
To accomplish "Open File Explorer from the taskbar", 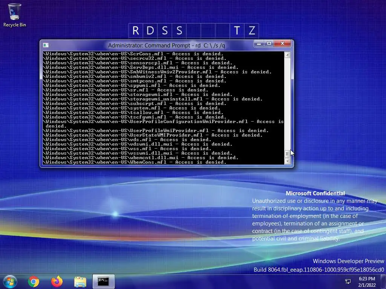I will [x=80, y=281].
